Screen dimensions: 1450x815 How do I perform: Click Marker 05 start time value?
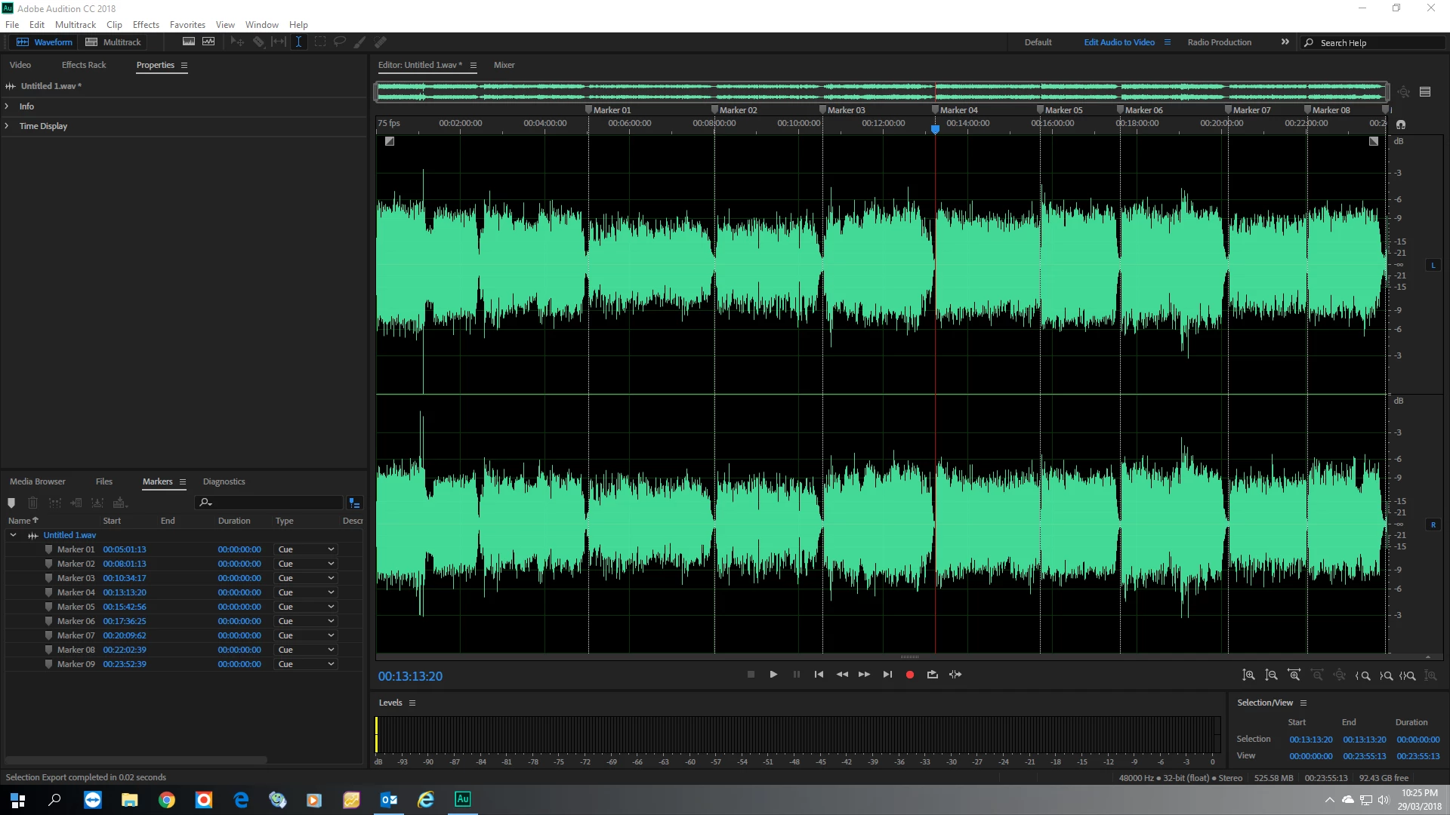coord(125,607)
